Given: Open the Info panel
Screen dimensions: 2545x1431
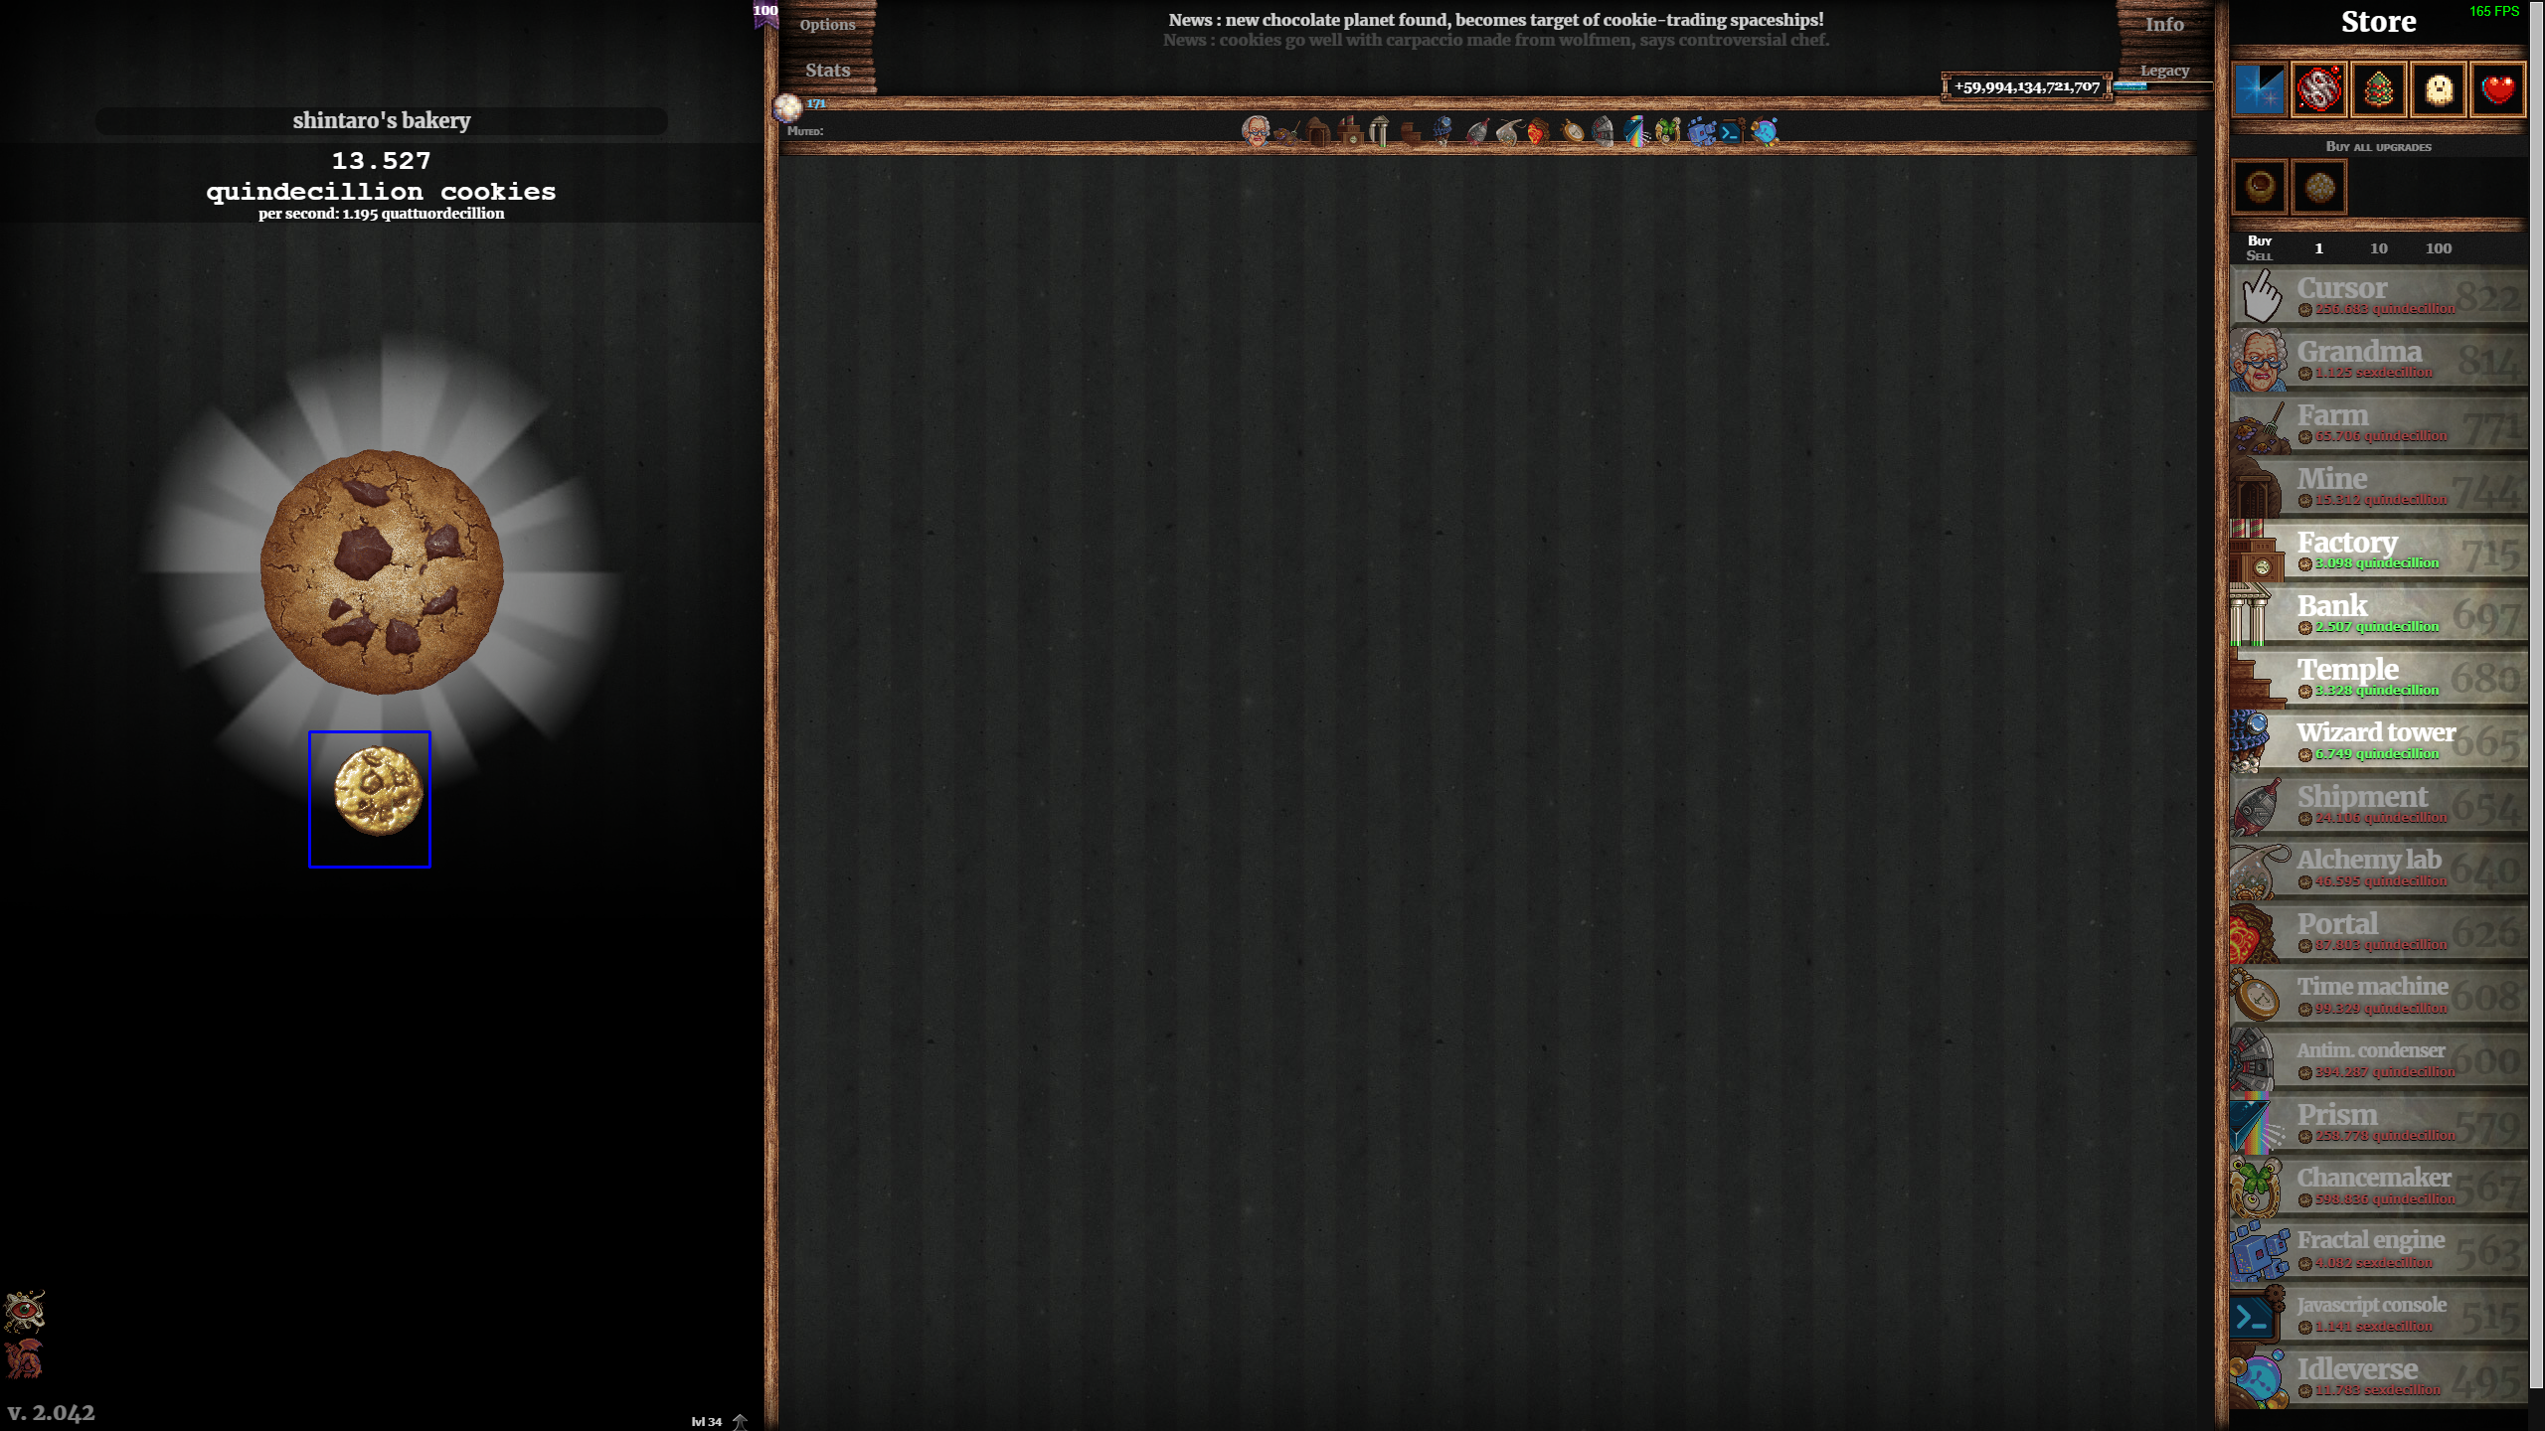Looking at the screenshot, I should coord(2164,24).
